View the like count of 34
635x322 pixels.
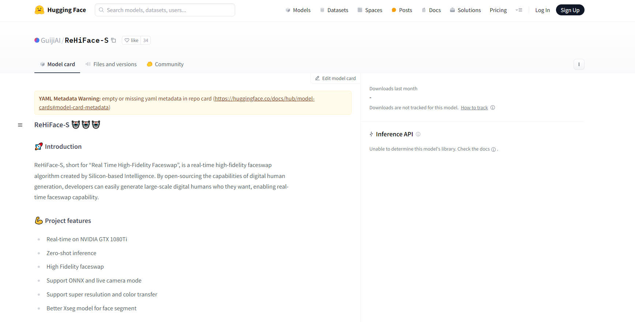pyautogui.click(x=146, y=40)
